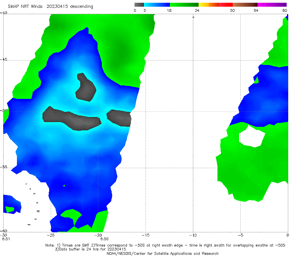Click the color bar label '64'

pyautogui.click(x=256, y=10)
